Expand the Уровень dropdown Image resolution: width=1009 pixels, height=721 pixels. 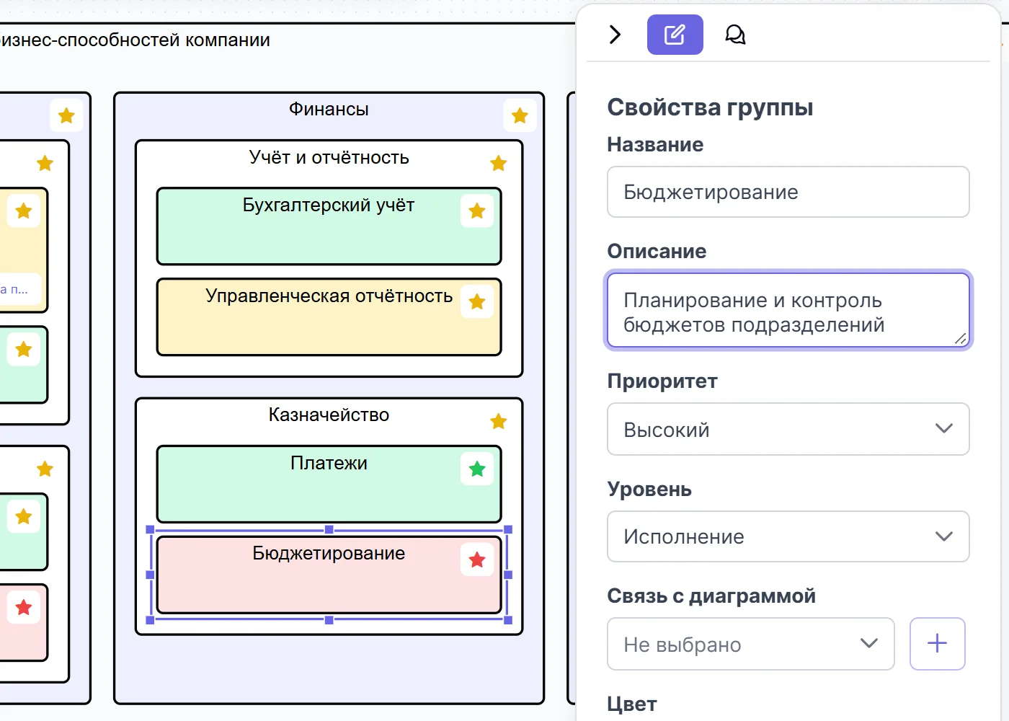click(x=788, y=536)
